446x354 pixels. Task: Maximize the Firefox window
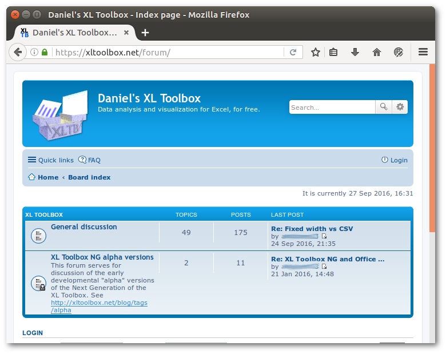(x=37, y=14)
